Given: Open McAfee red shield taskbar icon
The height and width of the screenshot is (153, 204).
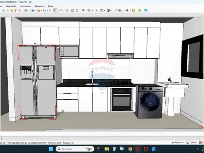Looking at the screenshot, I should tap(146, 149).
